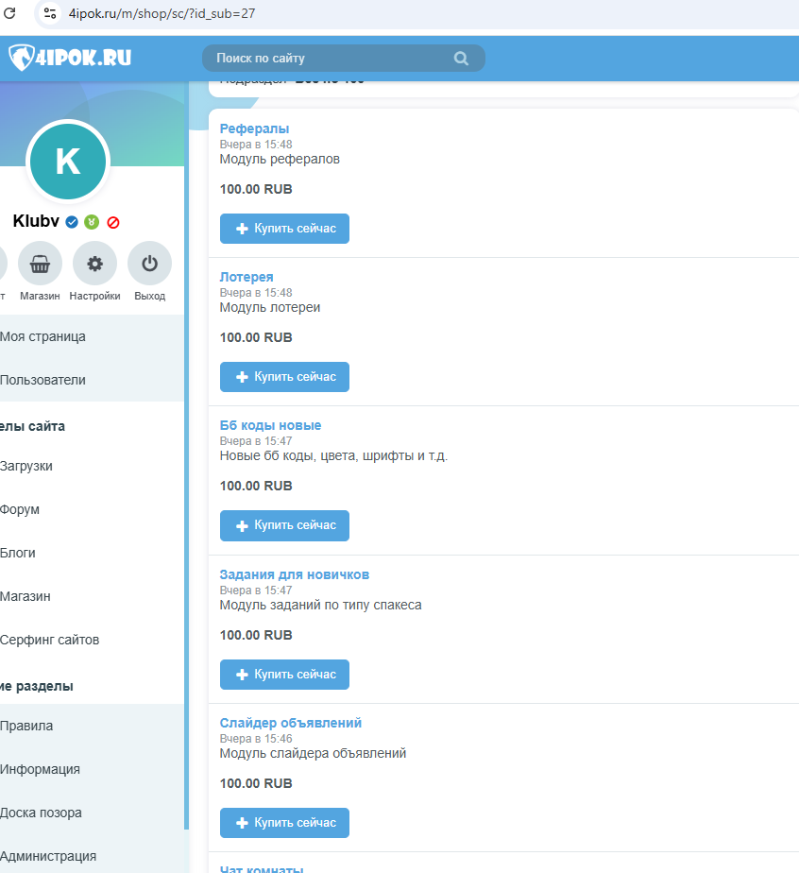The image size is (799, 873).
Task: Click the green coin badge near Klubv
Action: tap(92, 222)
